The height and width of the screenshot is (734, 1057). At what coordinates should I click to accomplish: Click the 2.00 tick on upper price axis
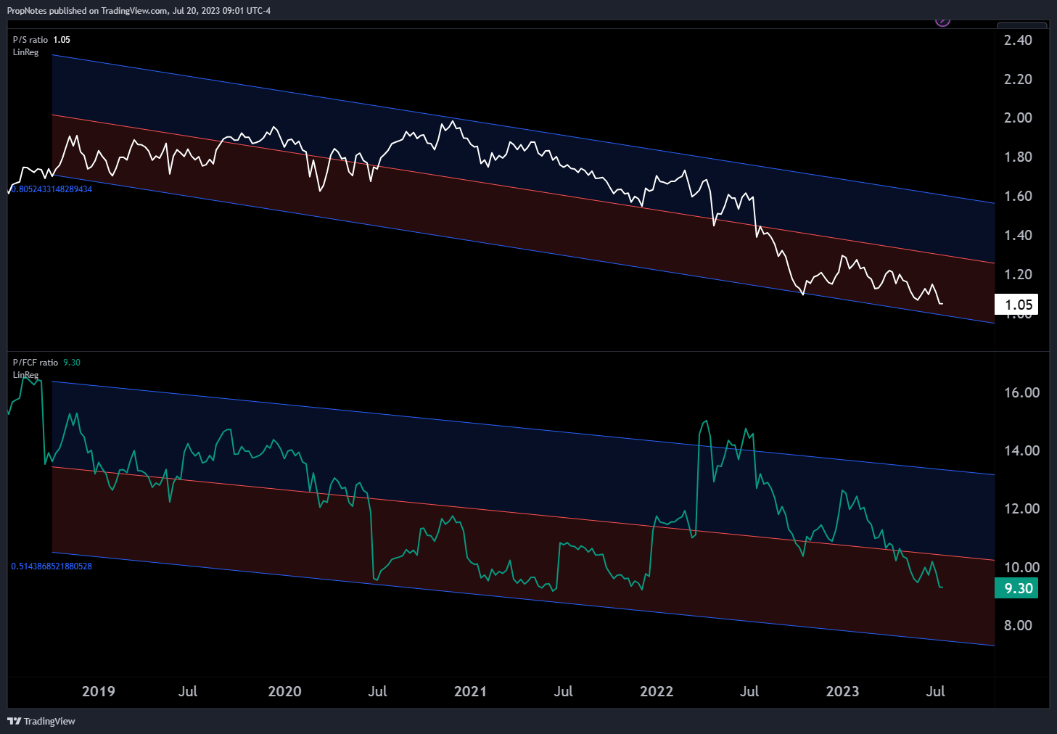1018,118
